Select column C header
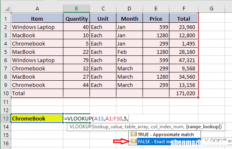This screenshot has width=232, height=149. point(103,9)
